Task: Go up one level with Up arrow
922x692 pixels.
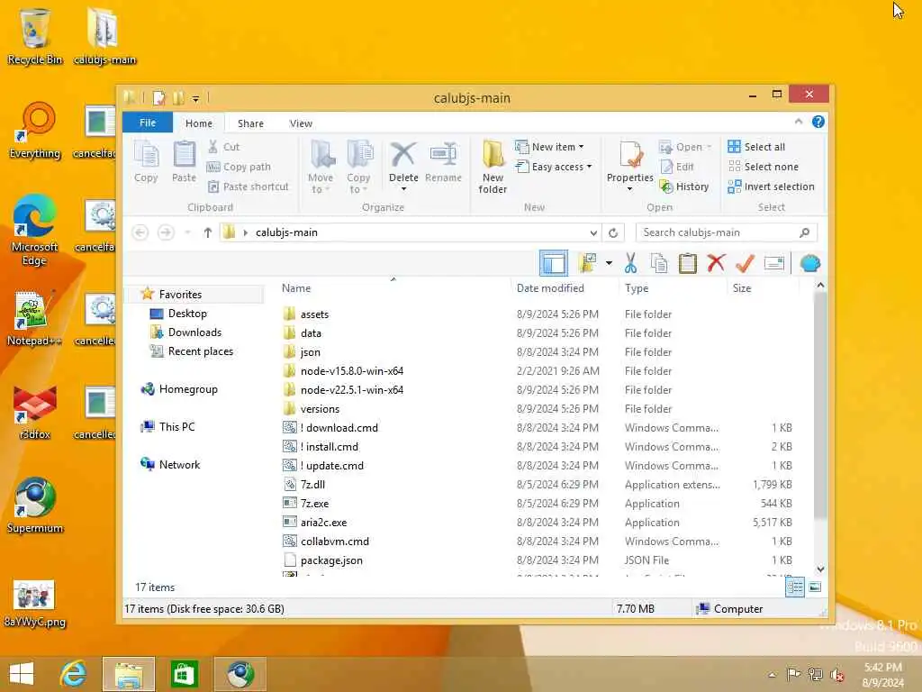Action: tap(208, 232)
